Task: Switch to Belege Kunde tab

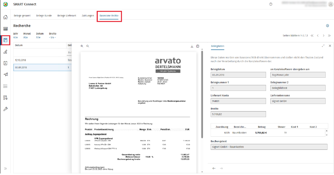Action: click(44, 16)
